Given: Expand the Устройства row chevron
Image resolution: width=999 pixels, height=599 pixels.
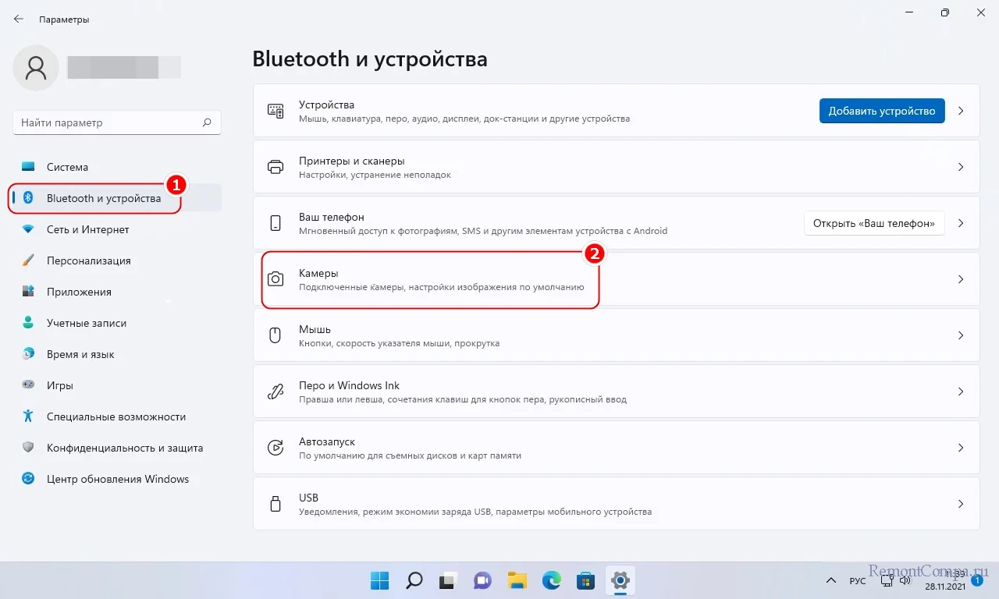Looking at the screenshot, I should (x=961, y=111).
